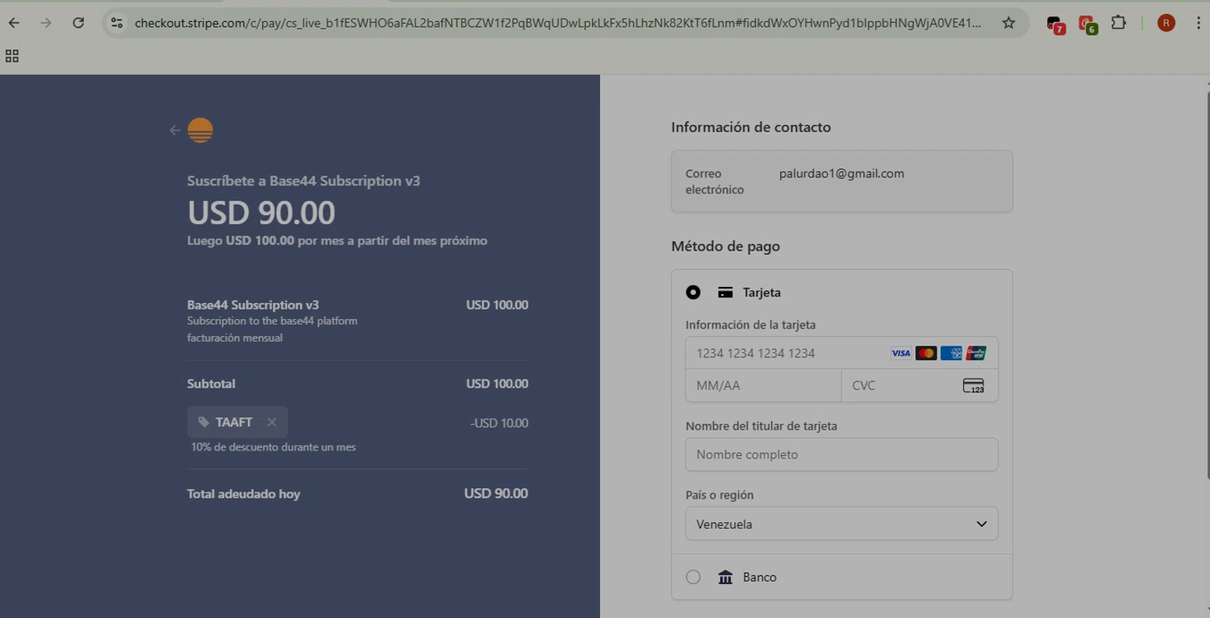
Task: Click the Subtotal label
Action: [x=211, y=384]
